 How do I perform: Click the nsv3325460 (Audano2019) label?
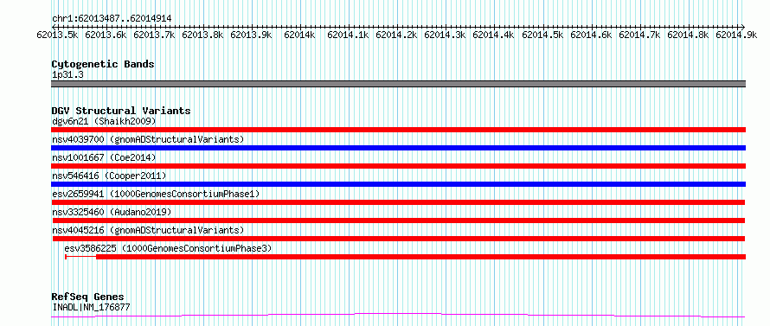click(x=112, y=212)
